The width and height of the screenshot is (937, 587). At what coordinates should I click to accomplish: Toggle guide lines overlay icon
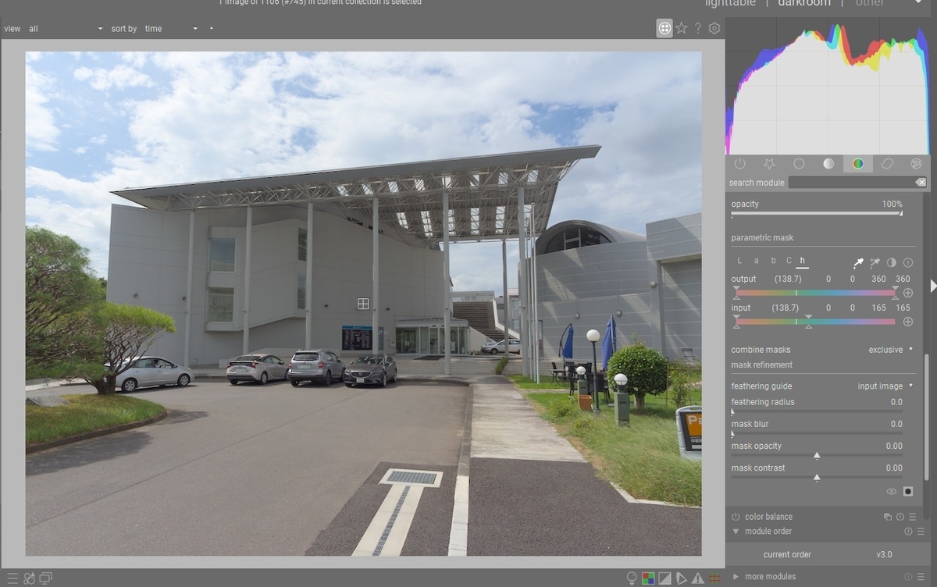(714, 578)
